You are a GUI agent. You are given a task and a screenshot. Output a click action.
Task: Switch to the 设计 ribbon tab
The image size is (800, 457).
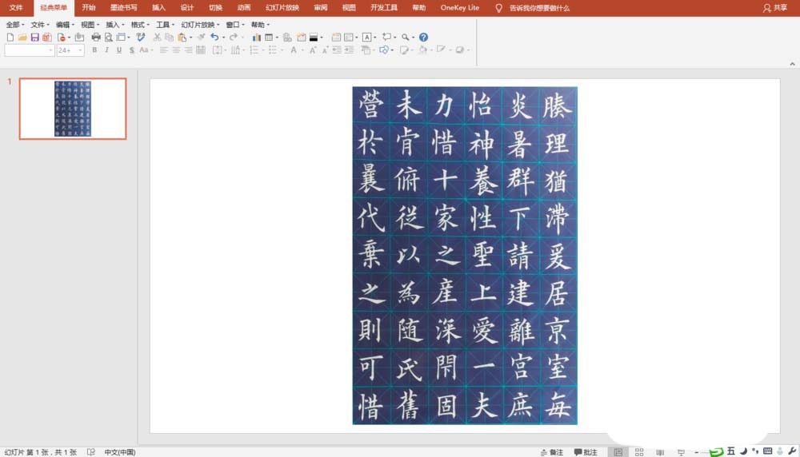pos(186,8)
